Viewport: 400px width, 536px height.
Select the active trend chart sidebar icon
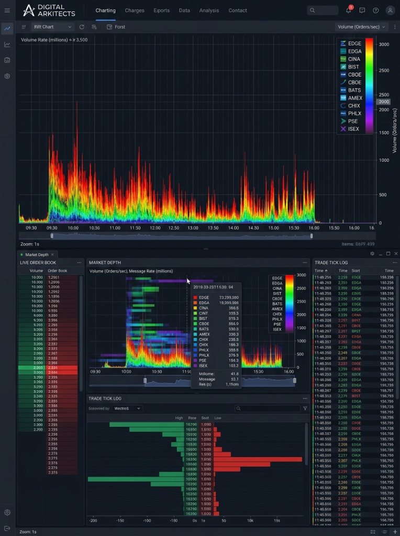7,28
